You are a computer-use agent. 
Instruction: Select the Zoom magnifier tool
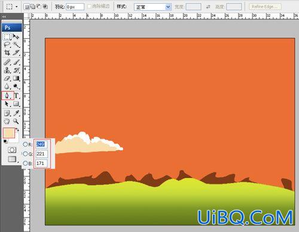(16, 121)
